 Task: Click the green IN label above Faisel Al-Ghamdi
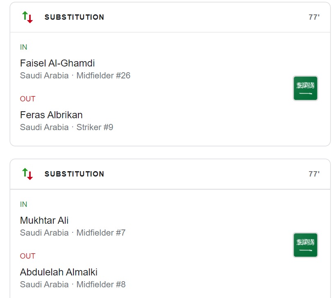24,47
